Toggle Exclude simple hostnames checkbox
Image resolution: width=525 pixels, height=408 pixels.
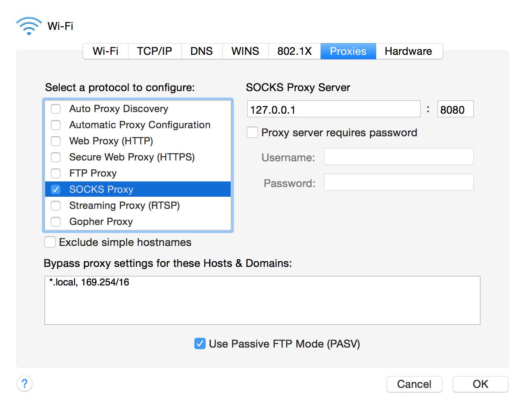[x=50, y=242]
